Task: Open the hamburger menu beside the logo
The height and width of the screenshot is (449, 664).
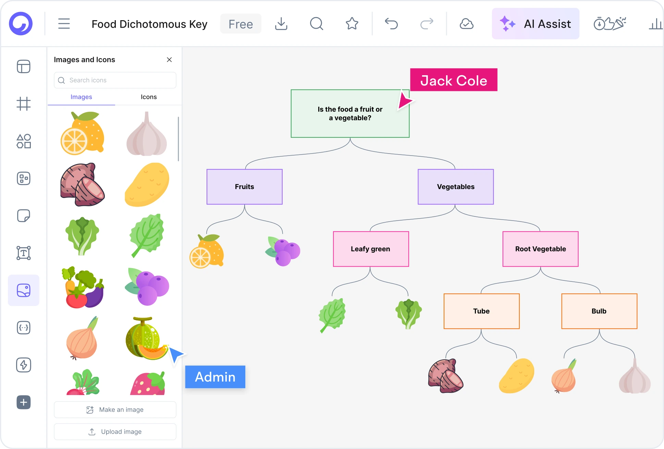Action: click(64, 24)
